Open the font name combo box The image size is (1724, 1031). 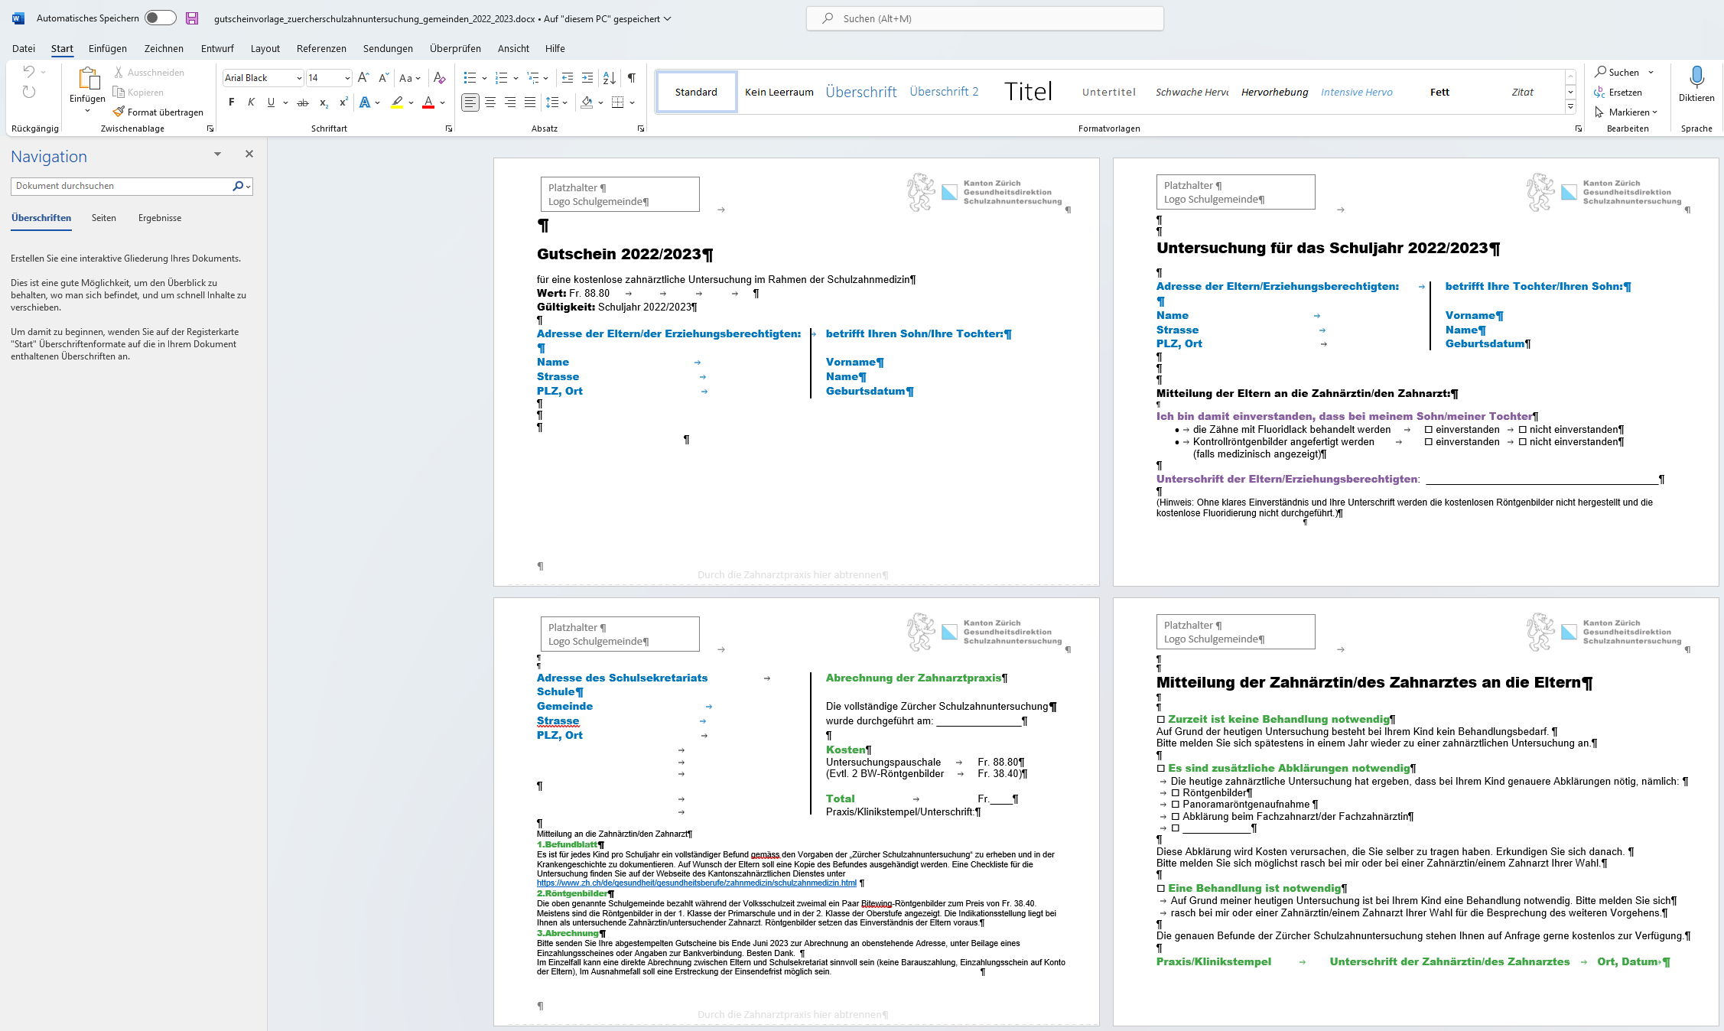click(x=263, y=77)
